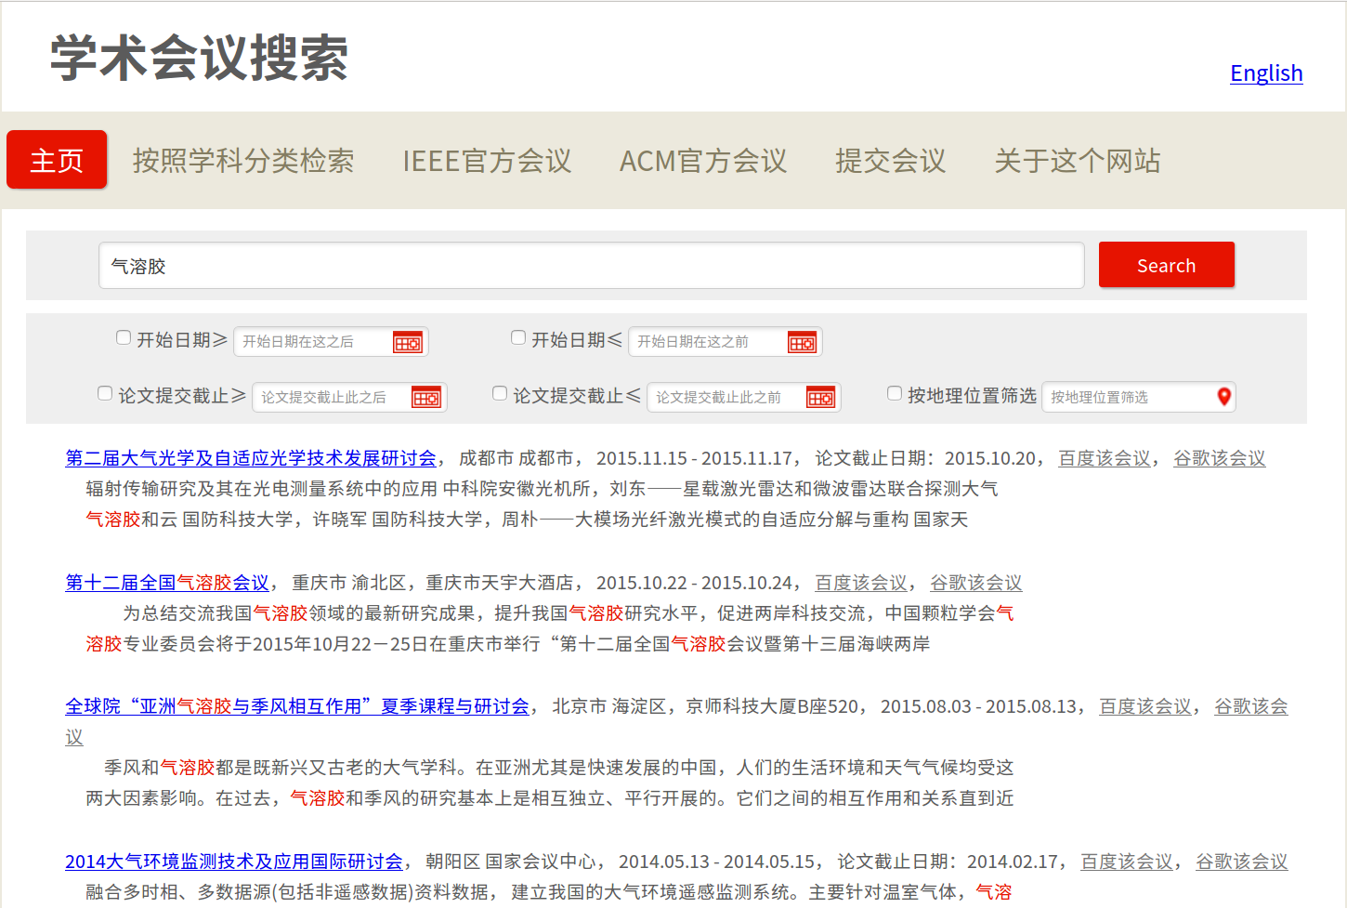Open the calendar picker for 论文提交截止此之前
Image resolution: width=1347 pixels, height=908 pixels.
tap(821, 397)
